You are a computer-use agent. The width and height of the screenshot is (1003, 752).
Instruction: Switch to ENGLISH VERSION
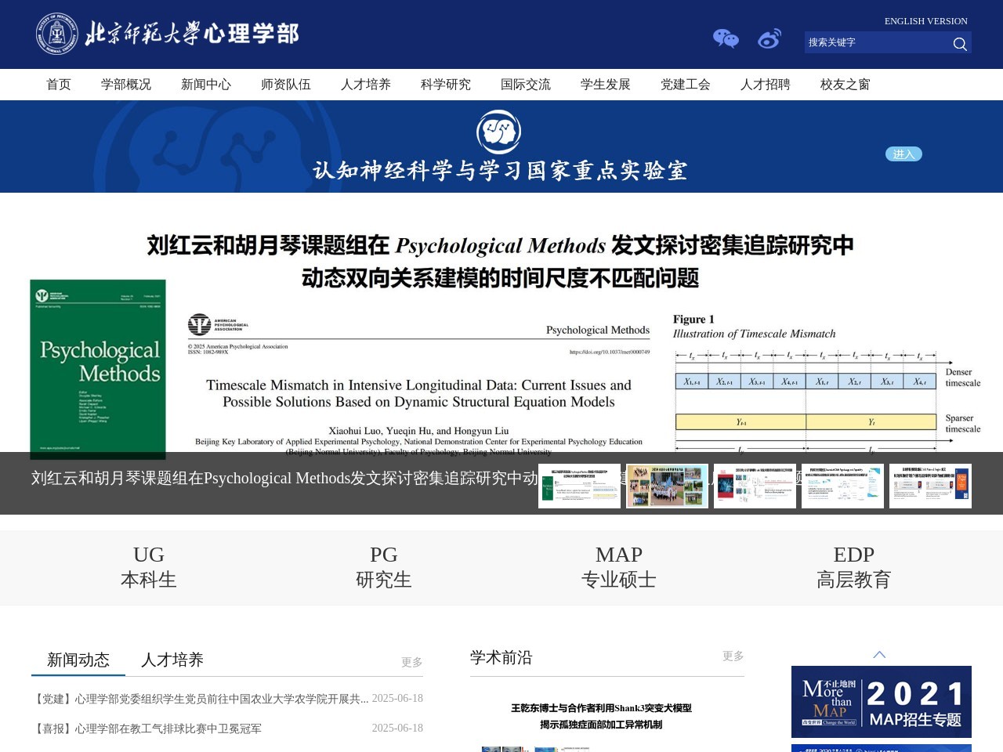point(925,21)
